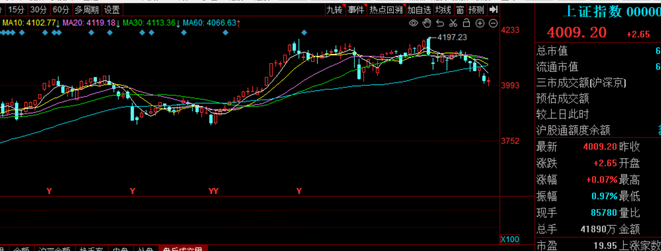Select the hand pan tool
The width and height of the screenshot is (661, 251).
(x=427, y=23)
